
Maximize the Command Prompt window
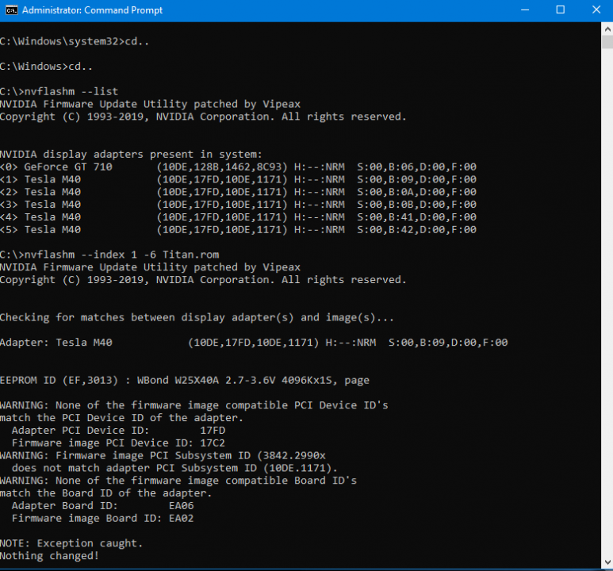click(561, 10)
